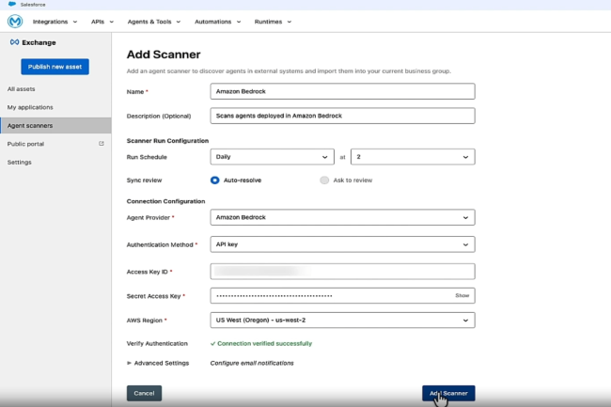Go to My applications in sidebar
Screen dimensions: 611x407
click(30, 107)
